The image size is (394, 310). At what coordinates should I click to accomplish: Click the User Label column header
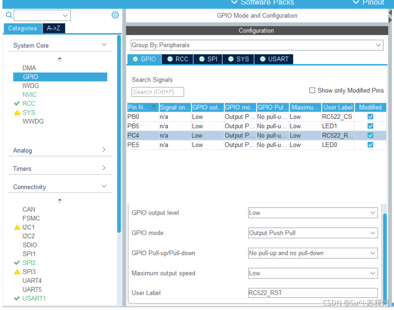[338, 107]
